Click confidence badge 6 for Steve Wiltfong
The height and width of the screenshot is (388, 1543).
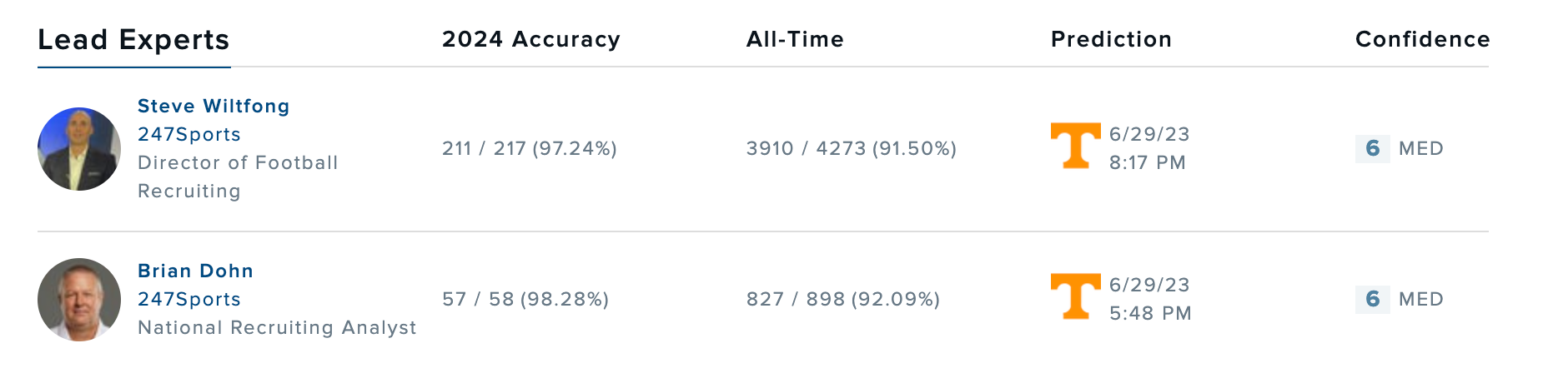click(x=1372, y=149)
